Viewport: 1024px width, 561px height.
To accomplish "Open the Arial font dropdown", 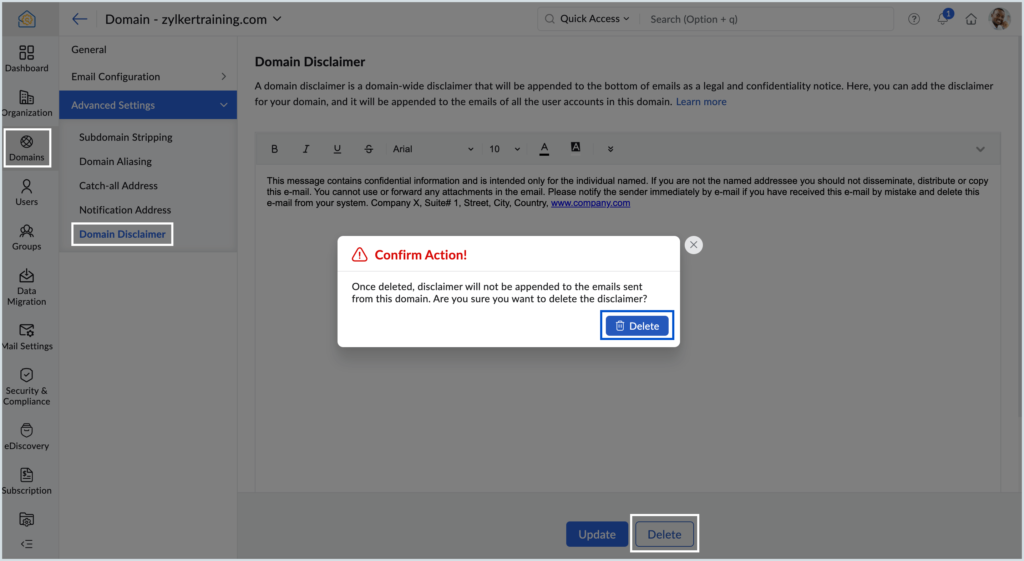I will [432, 149].
